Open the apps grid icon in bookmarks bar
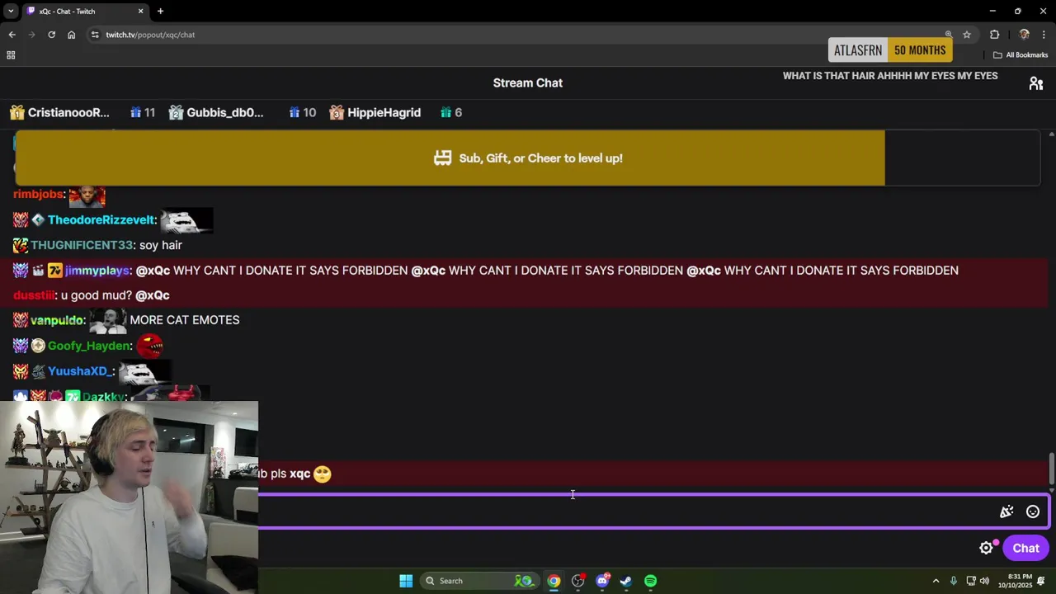 coord(11,55)
